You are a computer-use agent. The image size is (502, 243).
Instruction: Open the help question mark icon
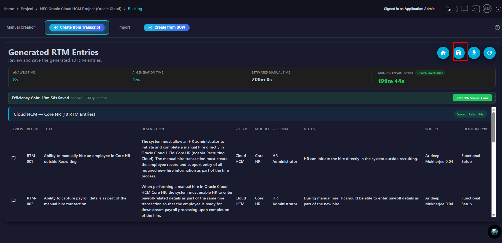[x=497, y=28]
